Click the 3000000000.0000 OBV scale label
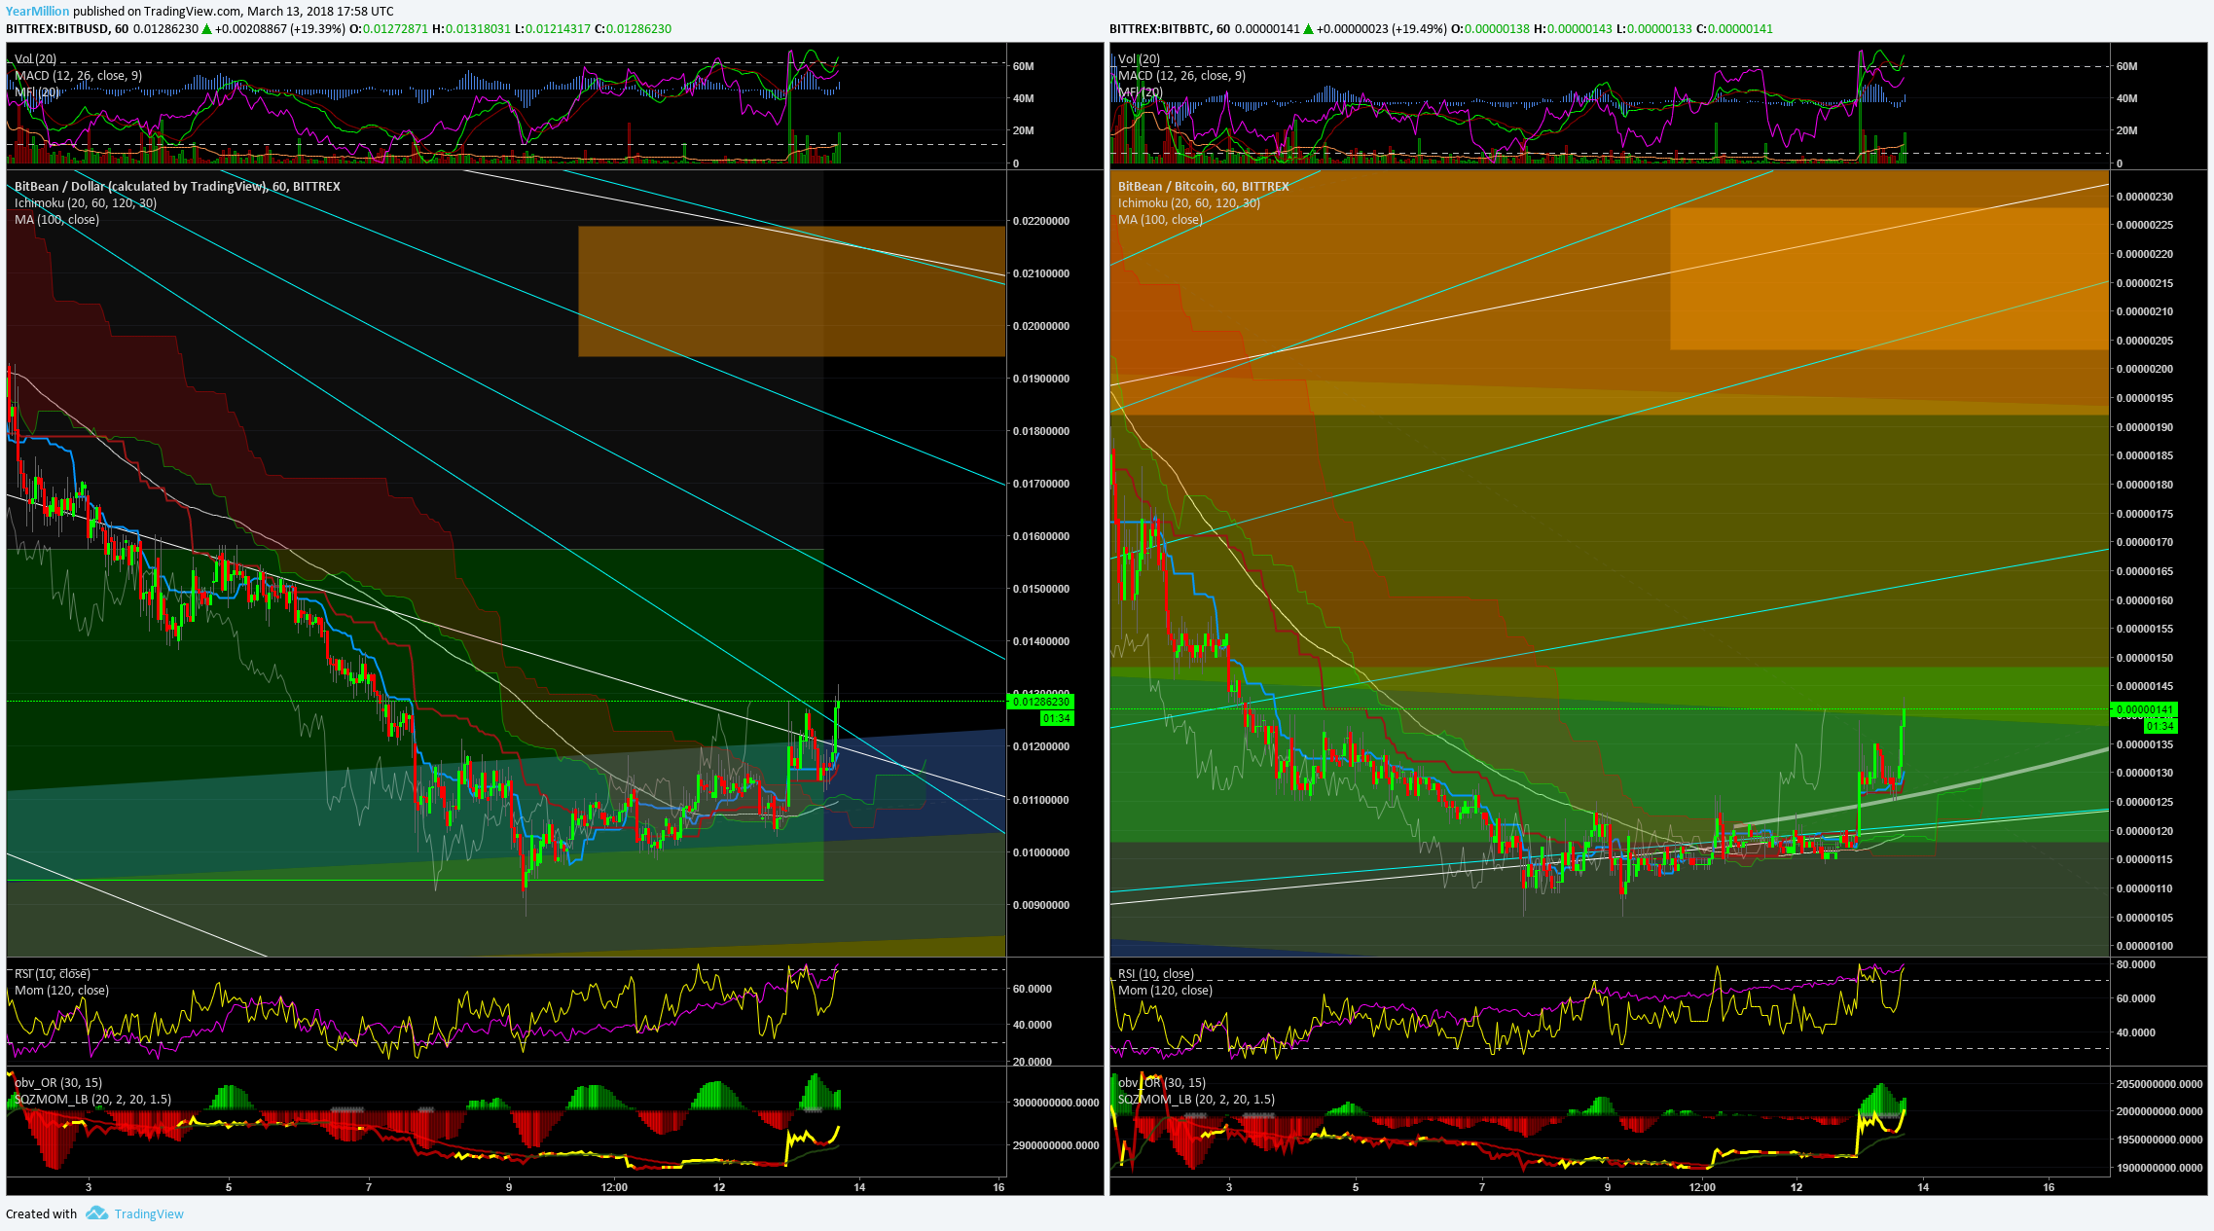The height and width of the screenshot is (1231, 2214). (x=1056, y=1103)
